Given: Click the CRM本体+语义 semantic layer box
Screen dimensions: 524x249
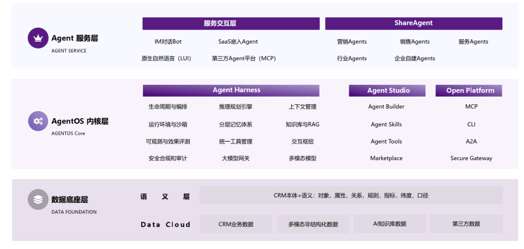Looking at the screenshot, I should (x=351, y=195).
